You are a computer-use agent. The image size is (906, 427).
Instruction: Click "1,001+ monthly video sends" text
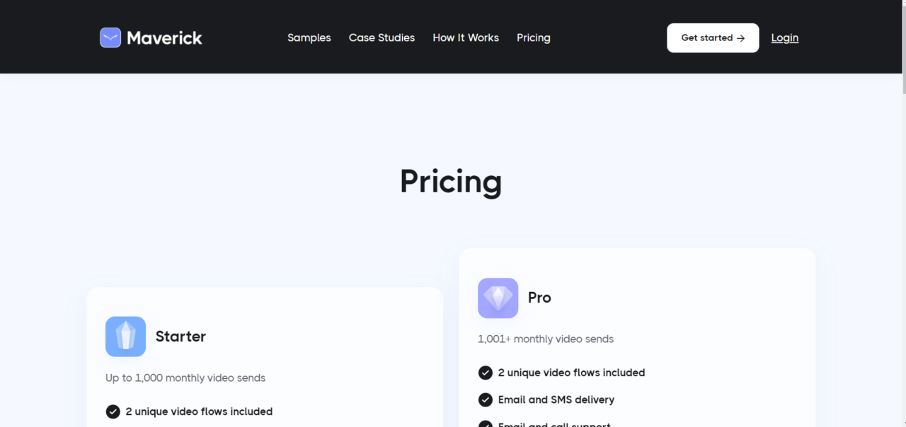coord(545,339)
